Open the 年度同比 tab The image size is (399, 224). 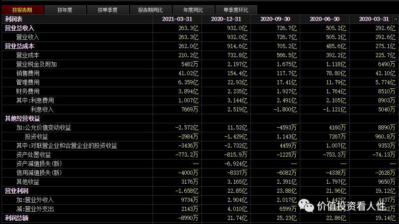click(193, 10)
